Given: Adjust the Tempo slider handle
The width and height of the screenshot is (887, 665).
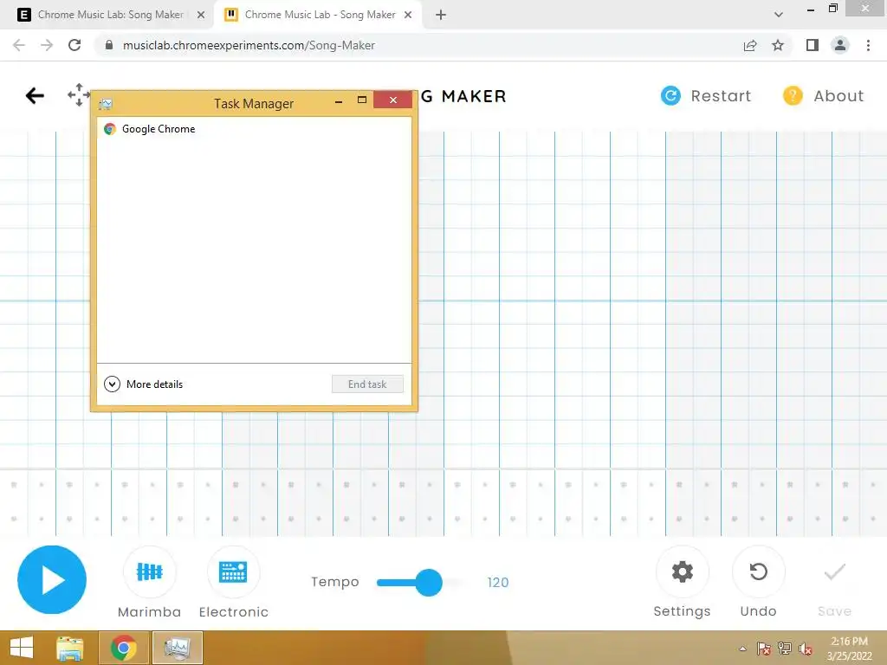Looking at the screenshot, I should pyautogui.click(x=429, y=583).
